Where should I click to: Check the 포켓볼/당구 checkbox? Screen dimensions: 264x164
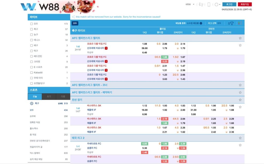tap(31, 83)
